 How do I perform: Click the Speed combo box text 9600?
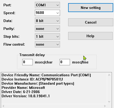coord(40,13)
